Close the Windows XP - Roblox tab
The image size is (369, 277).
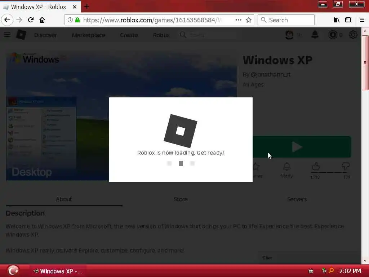[x=74, y=7]
